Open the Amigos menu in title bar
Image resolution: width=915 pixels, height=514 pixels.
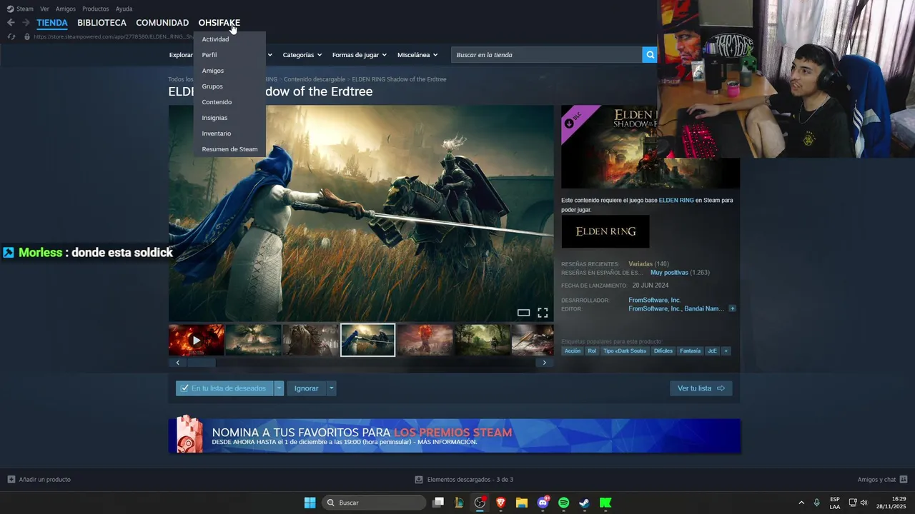point(66,9)
